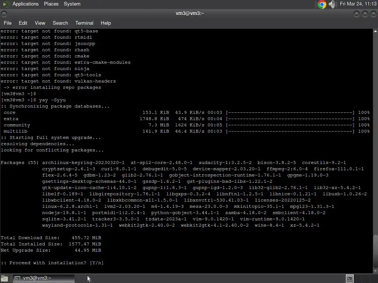Click 'vulkan-headers' error line
This screenshot has height=283, width=378.
coord(58,81)
